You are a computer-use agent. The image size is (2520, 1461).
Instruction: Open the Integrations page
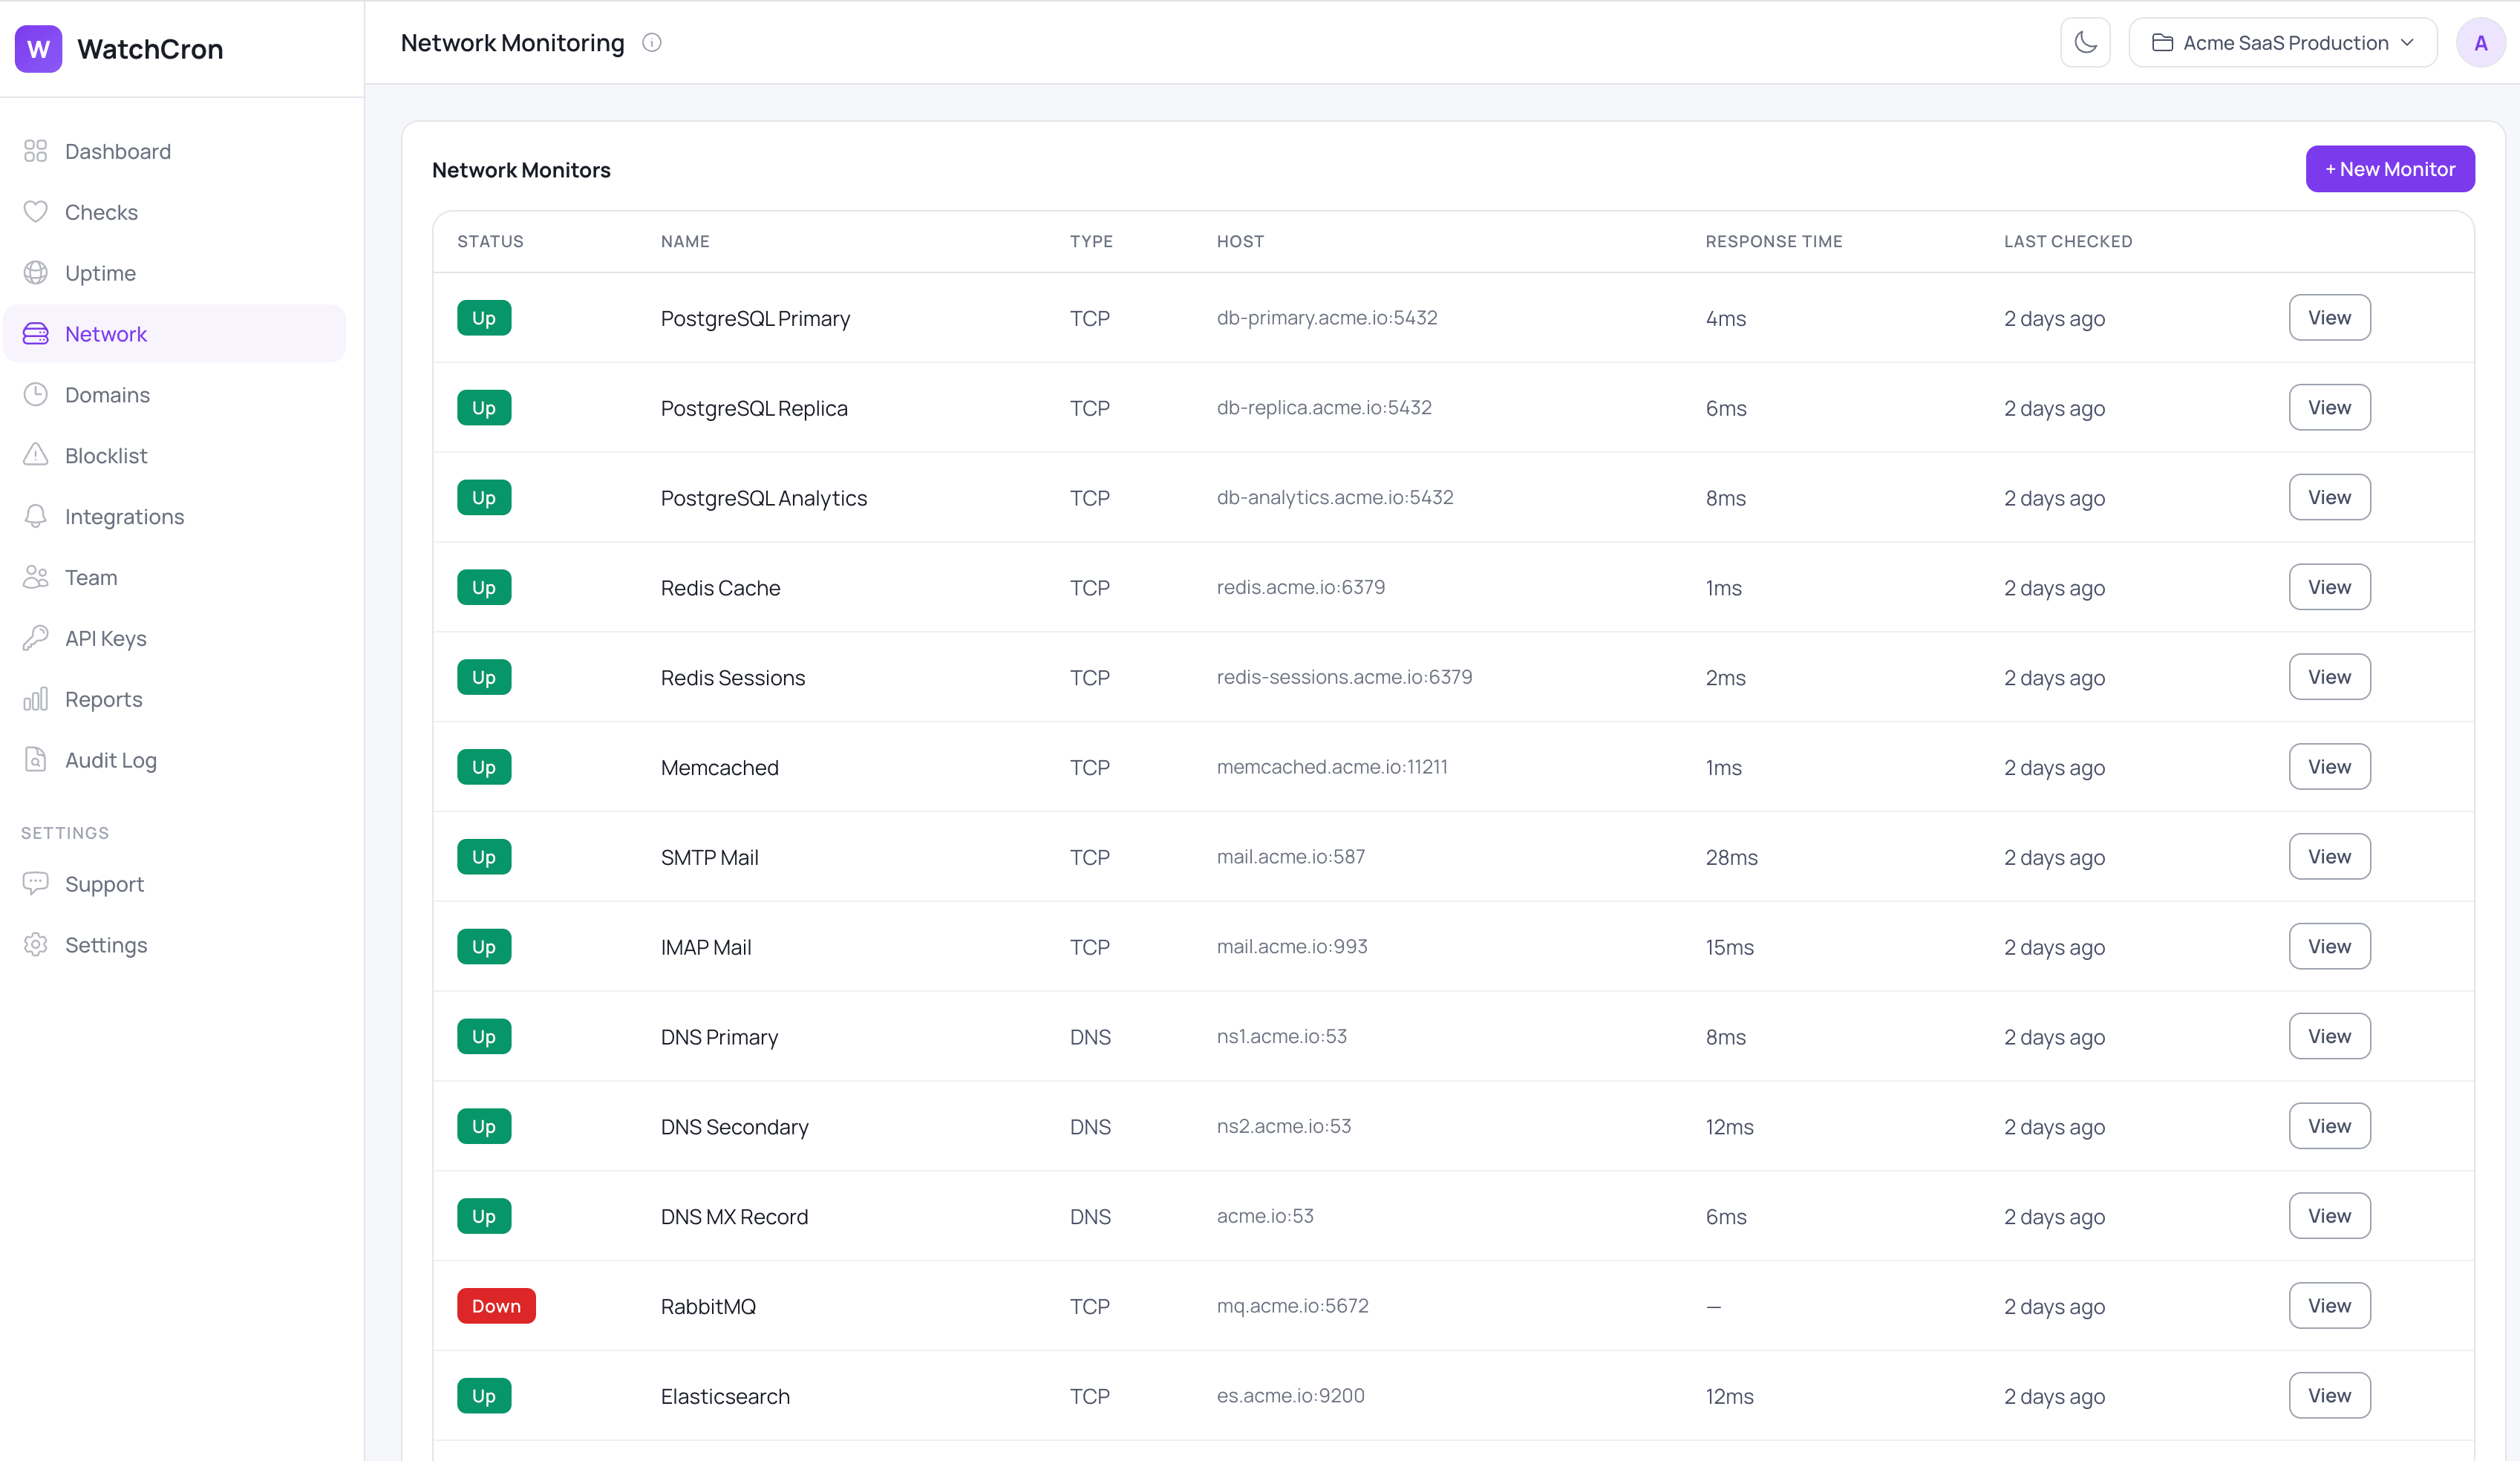pyautogui.click(x=175, y=516)
